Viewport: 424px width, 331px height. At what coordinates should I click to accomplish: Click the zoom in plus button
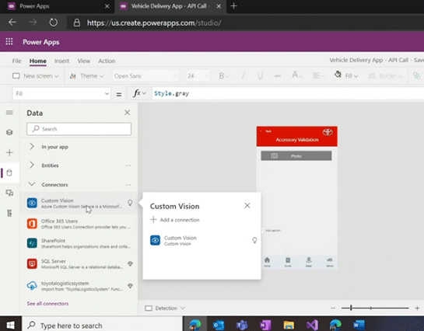point(417,308)
